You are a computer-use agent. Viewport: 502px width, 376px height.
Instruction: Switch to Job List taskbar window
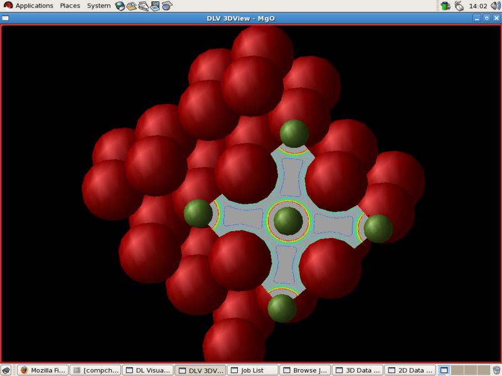[253, 370]
